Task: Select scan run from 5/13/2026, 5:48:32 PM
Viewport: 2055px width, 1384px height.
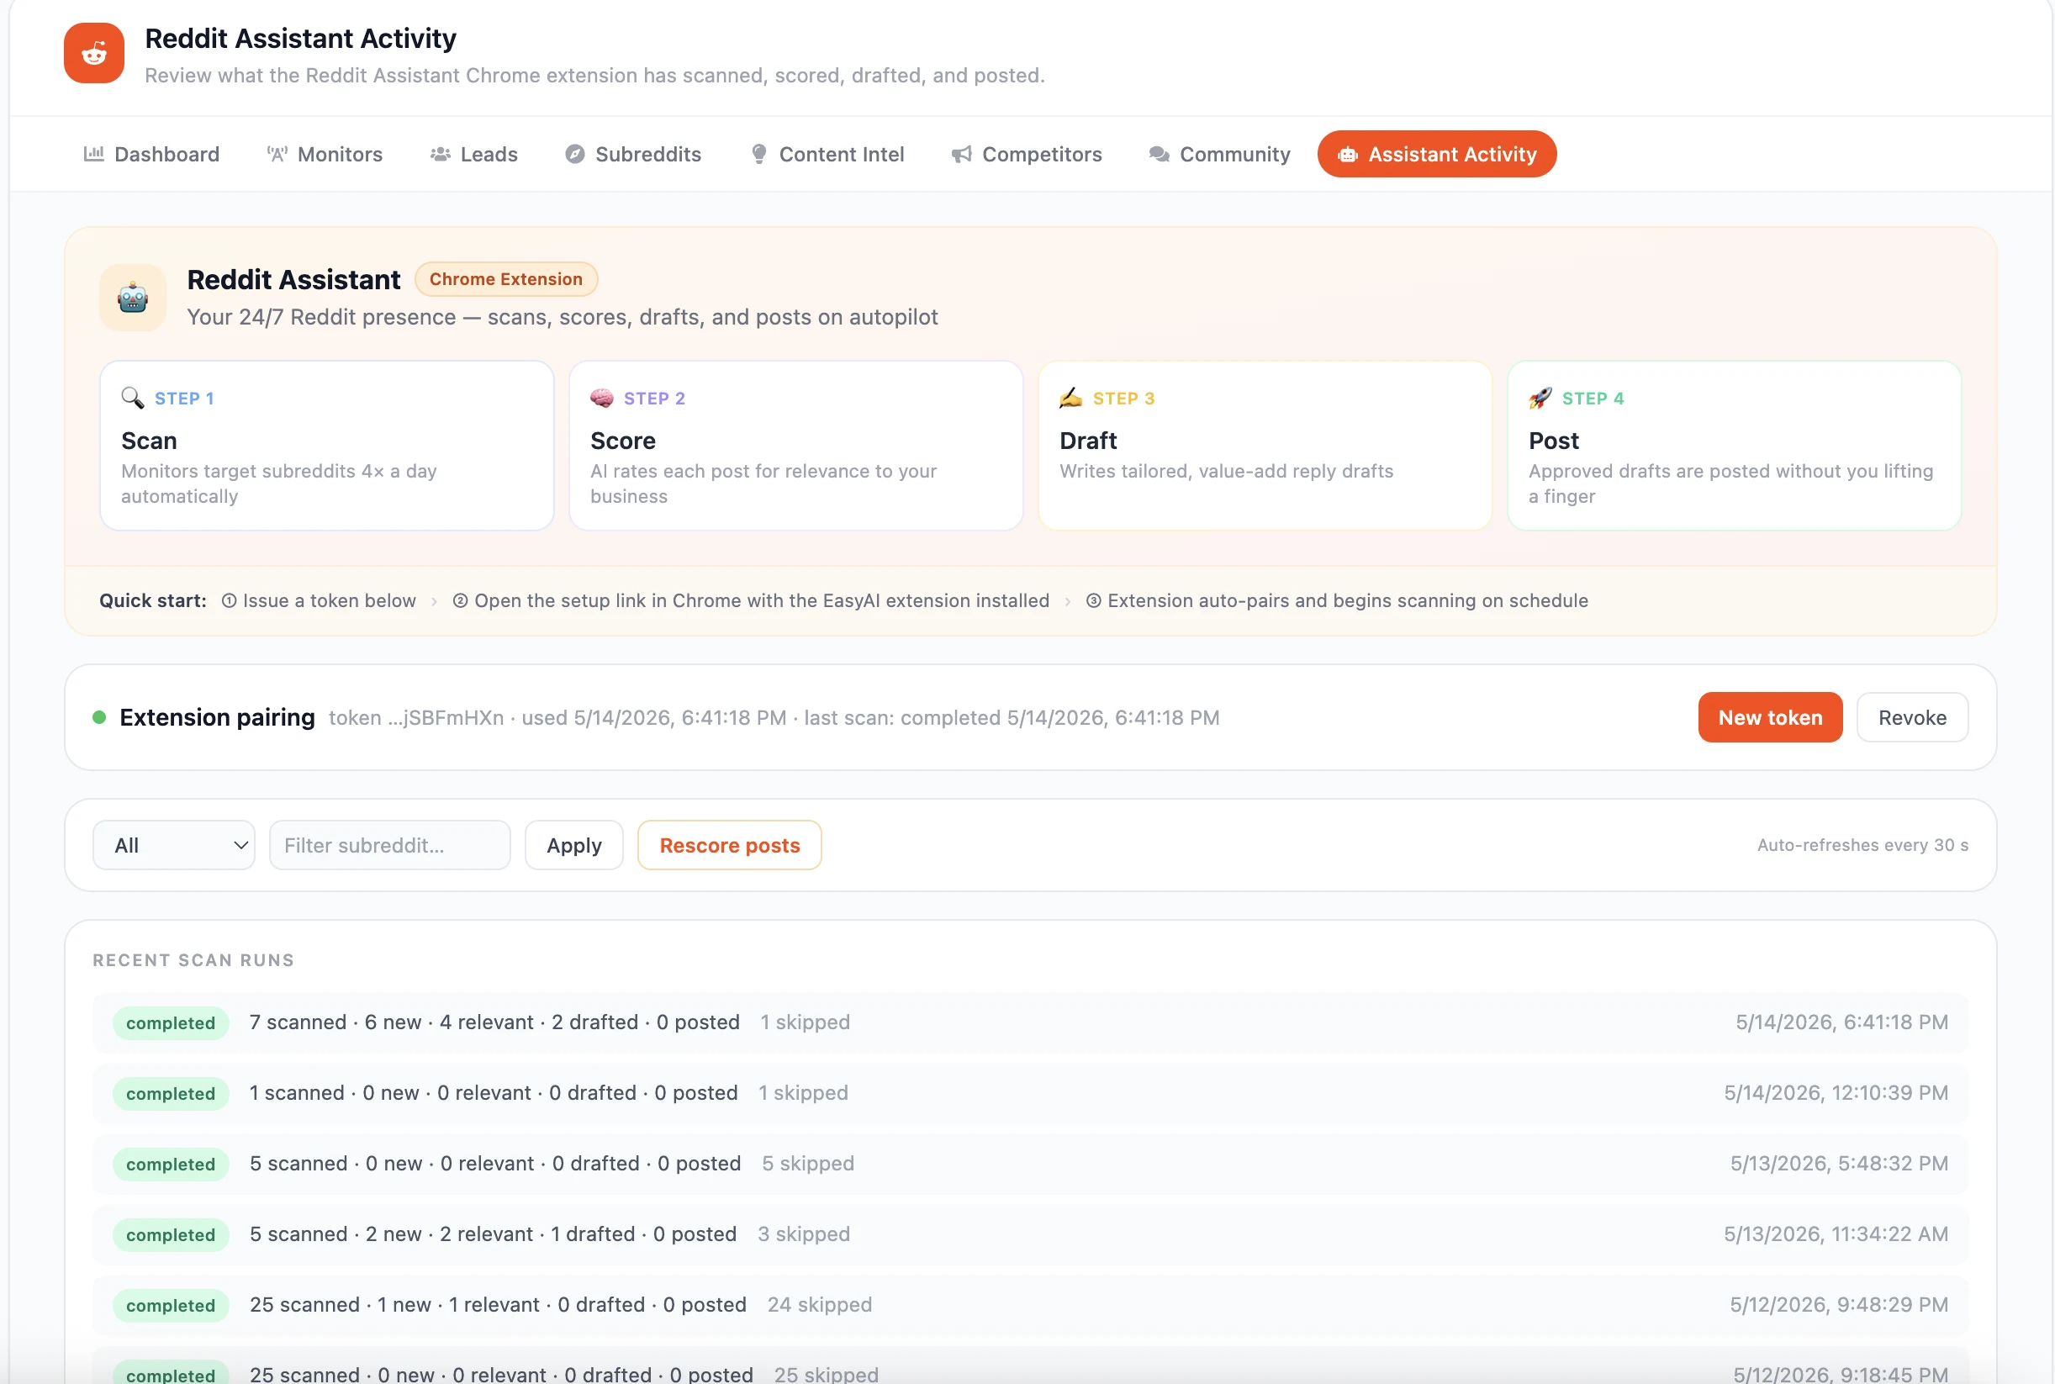Action: 1030,1164
